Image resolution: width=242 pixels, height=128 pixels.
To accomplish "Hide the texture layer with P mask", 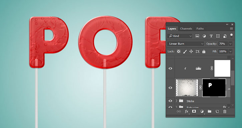I will pyautogui.click(x=170, y=88).
